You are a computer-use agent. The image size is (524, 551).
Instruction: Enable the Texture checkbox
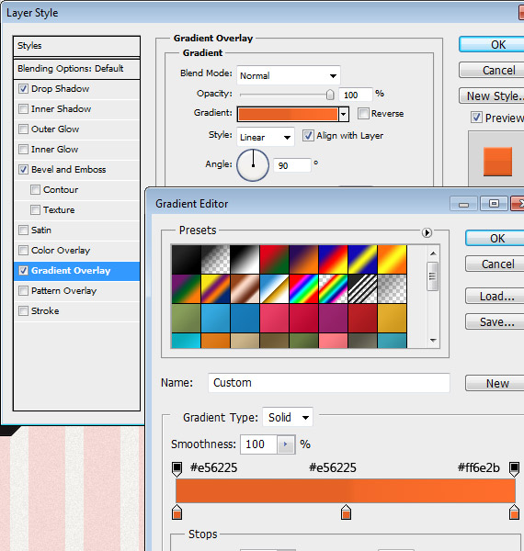click(x=35, y=209)
